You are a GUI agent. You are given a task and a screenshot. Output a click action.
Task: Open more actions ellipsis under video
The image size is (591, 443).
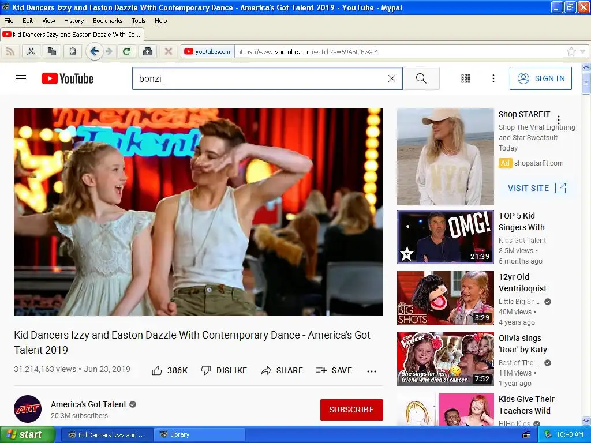[x=371, y=371]
